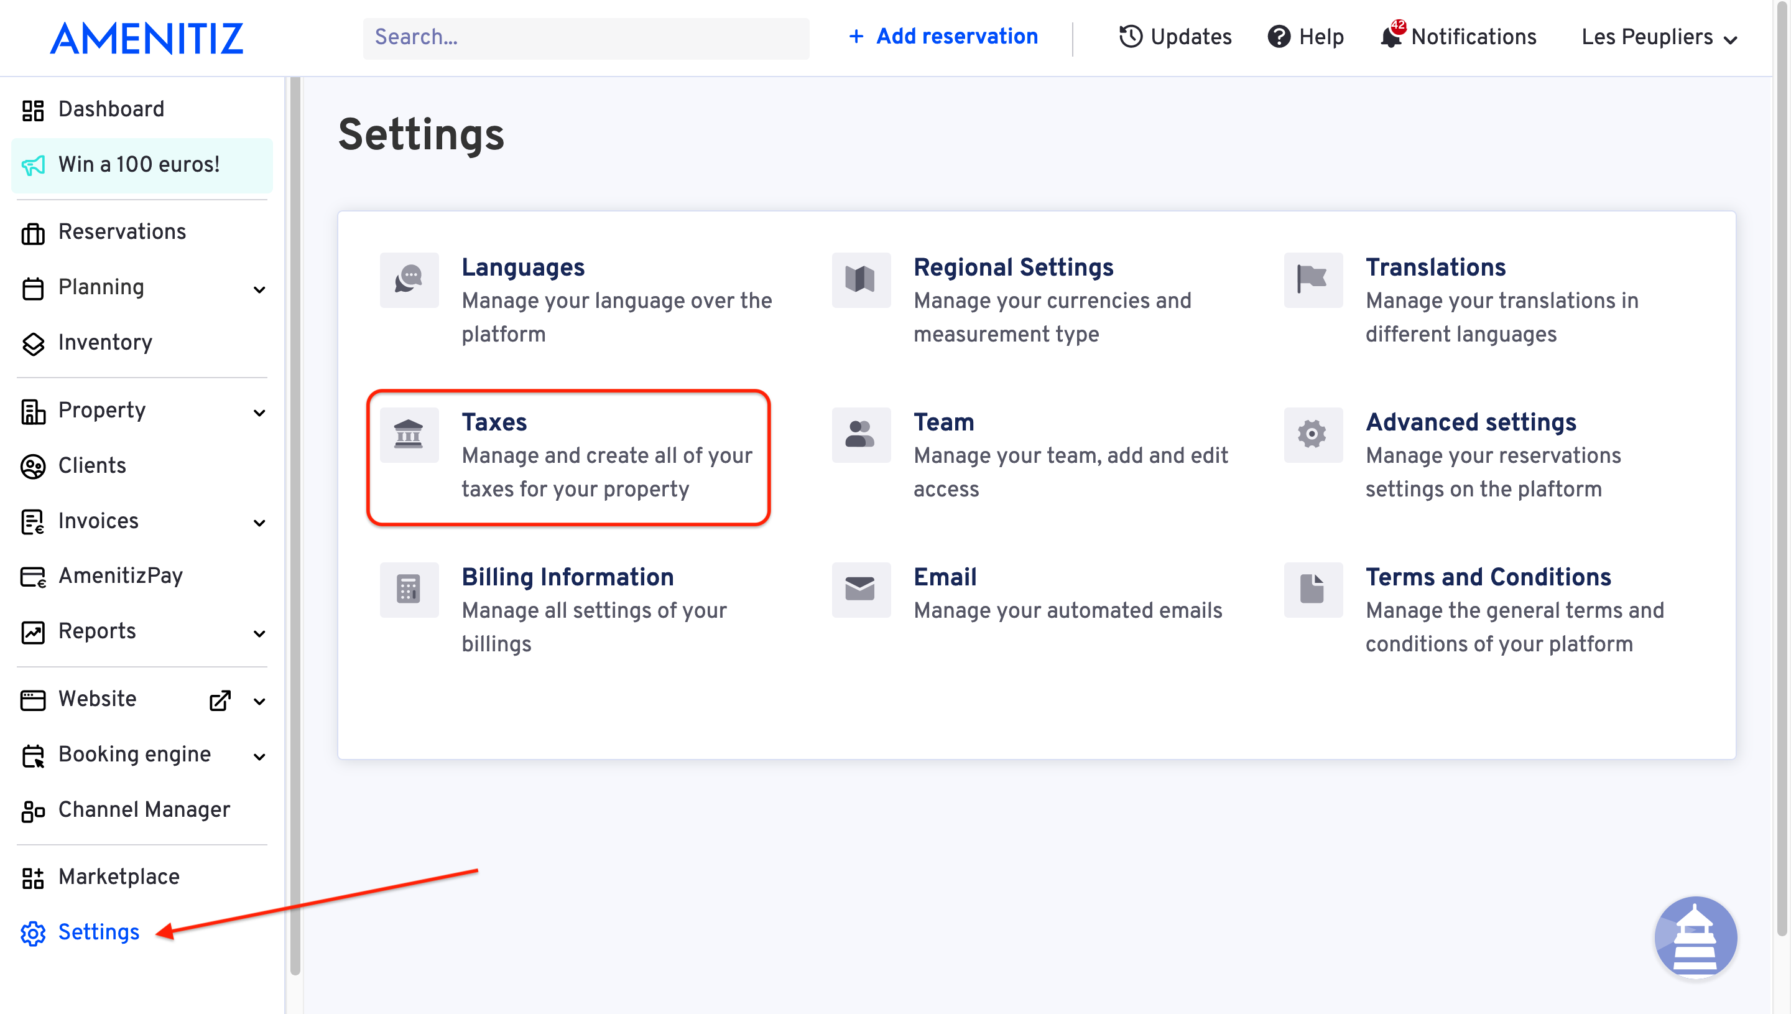The width and height of the screenshot is (1791, 1014).
Task: Open Website external link icon
Action: pos(220,700)
